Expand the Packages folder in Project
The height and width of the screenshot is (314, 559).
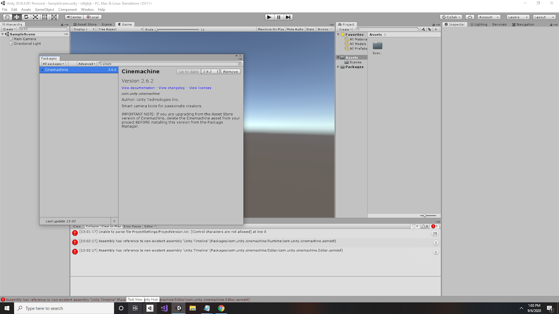tap(338, 67)
